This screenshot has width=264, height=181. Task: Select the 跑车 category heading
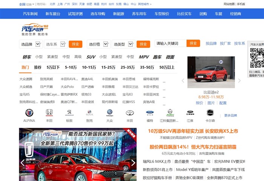[x=157, y=57]
